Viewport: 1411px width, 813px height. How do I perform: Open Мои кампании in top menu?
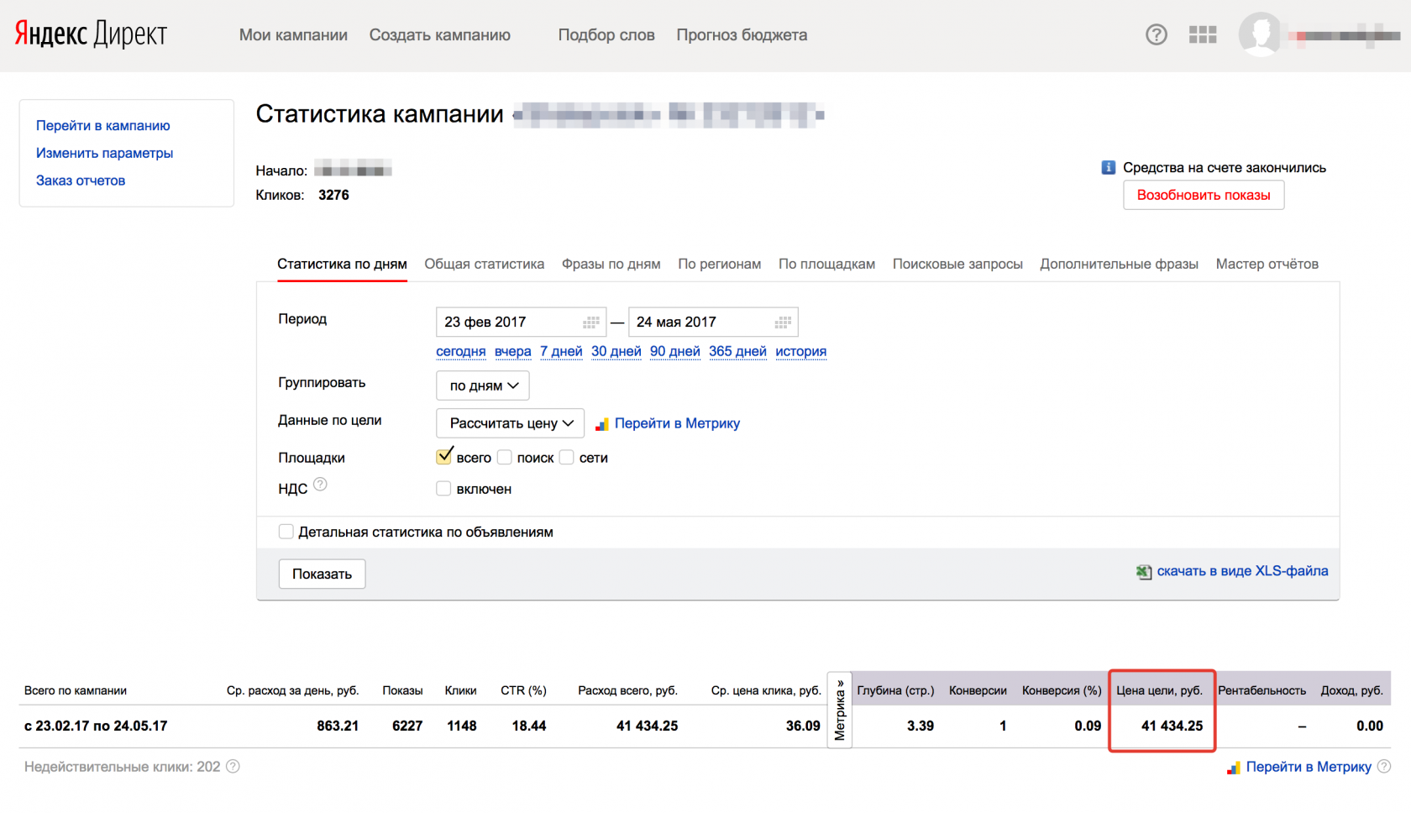[294, 35]
